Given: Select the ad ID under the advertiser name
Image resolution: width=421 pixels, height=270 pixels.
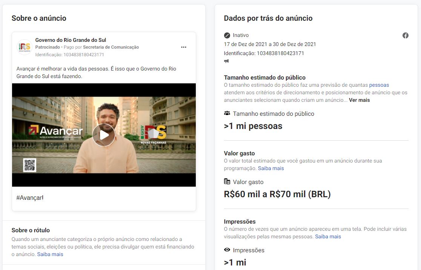Looking at the screenshot, I should (69, 55).
